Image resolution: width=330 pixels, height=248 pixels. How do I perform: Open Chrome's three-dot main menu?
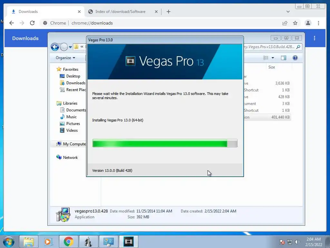click(318, 23)
